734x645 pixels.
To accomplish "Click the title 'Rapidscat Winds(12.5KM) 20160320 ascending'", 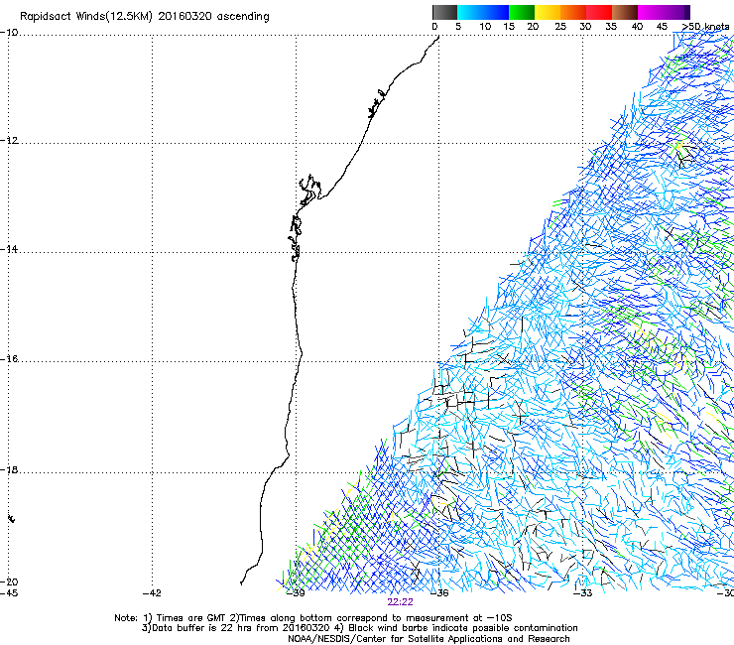I will (145, 17).
